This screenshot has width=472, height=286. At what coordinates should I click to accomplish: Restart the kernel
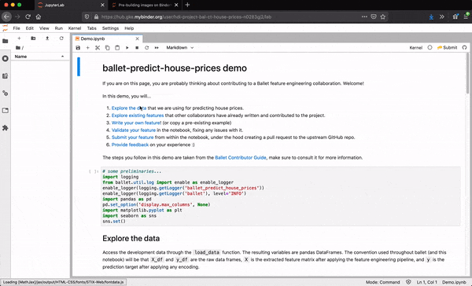point(146,47)
